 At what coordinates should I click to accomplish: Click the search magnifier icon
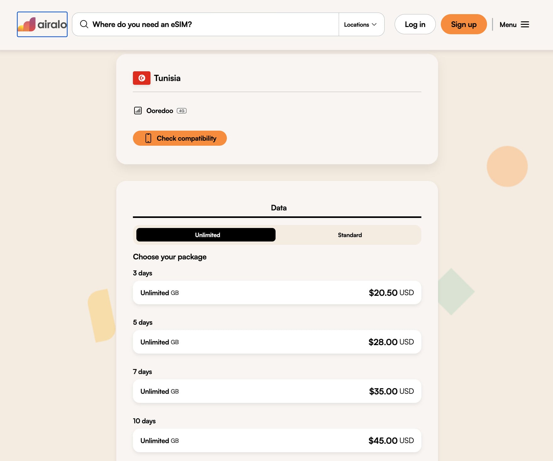click(84, 24)
